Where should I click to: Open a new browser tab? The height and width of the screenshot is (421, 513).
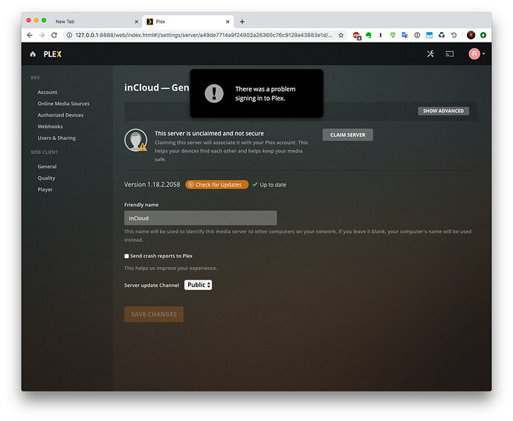pyautogui.click(x=242, y=22)
